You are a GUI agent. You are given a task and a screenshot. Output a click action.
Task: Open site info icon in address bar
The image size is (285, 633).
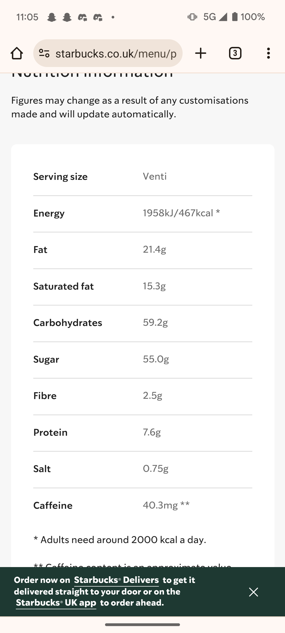[x=44, y=53]
